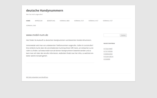Click the 'Wer hat mich angerufen?' tagline
Screen dimensions: 157x98
point(35,14)
